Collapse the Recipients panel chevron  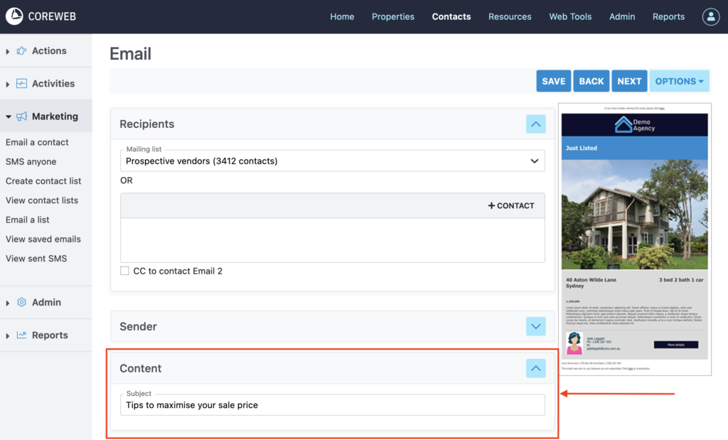(x=535, y=124)
